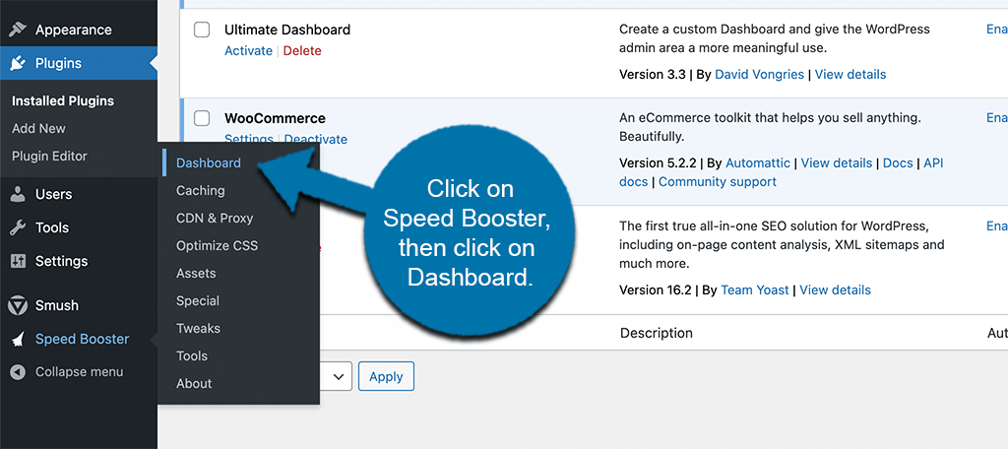Click the Speed Booster rocket icon
1008x449 pixels.
click(x=18, y=339)
